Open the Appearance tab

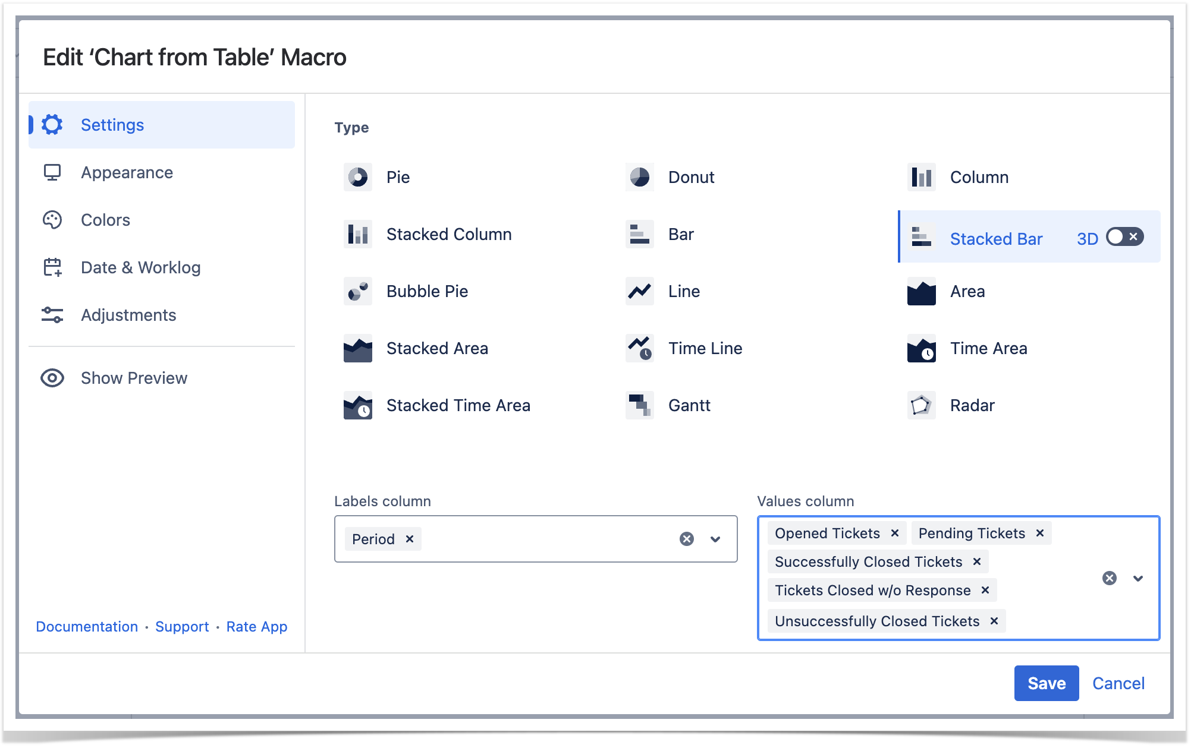tap(127, 172)
